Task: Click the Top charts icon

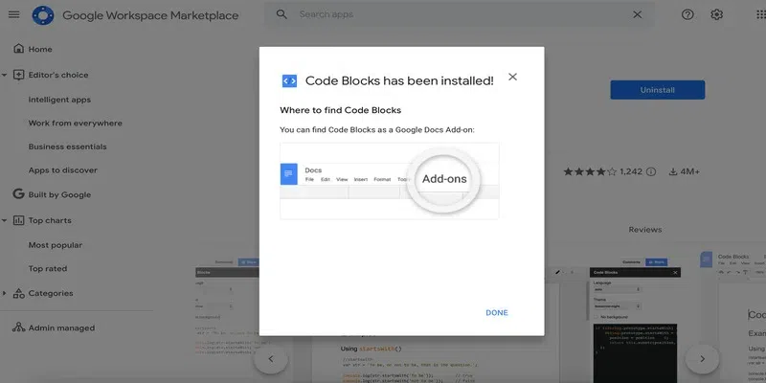Action: point(18,220)
